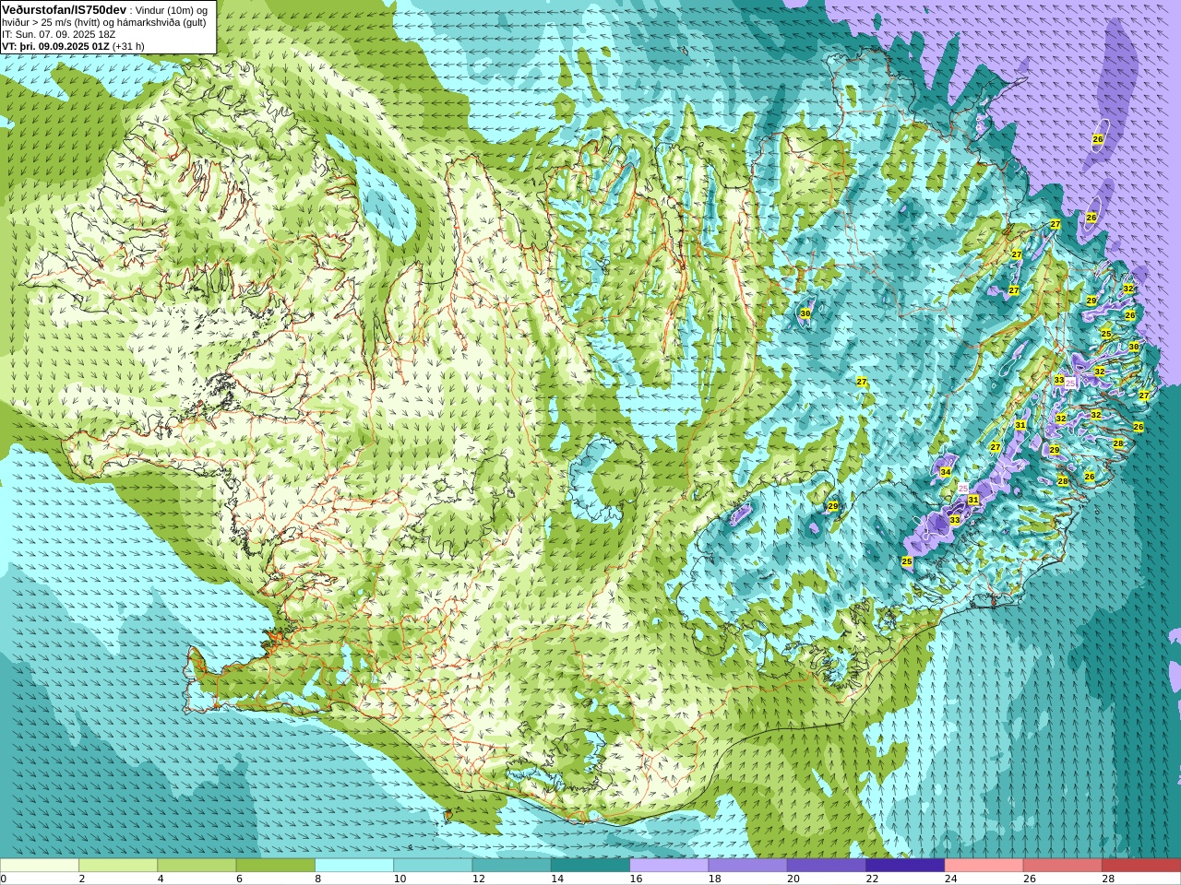The image size is (1181, 885).
Task: Click the '14' tick label on the scale
Action: (557, 879)
